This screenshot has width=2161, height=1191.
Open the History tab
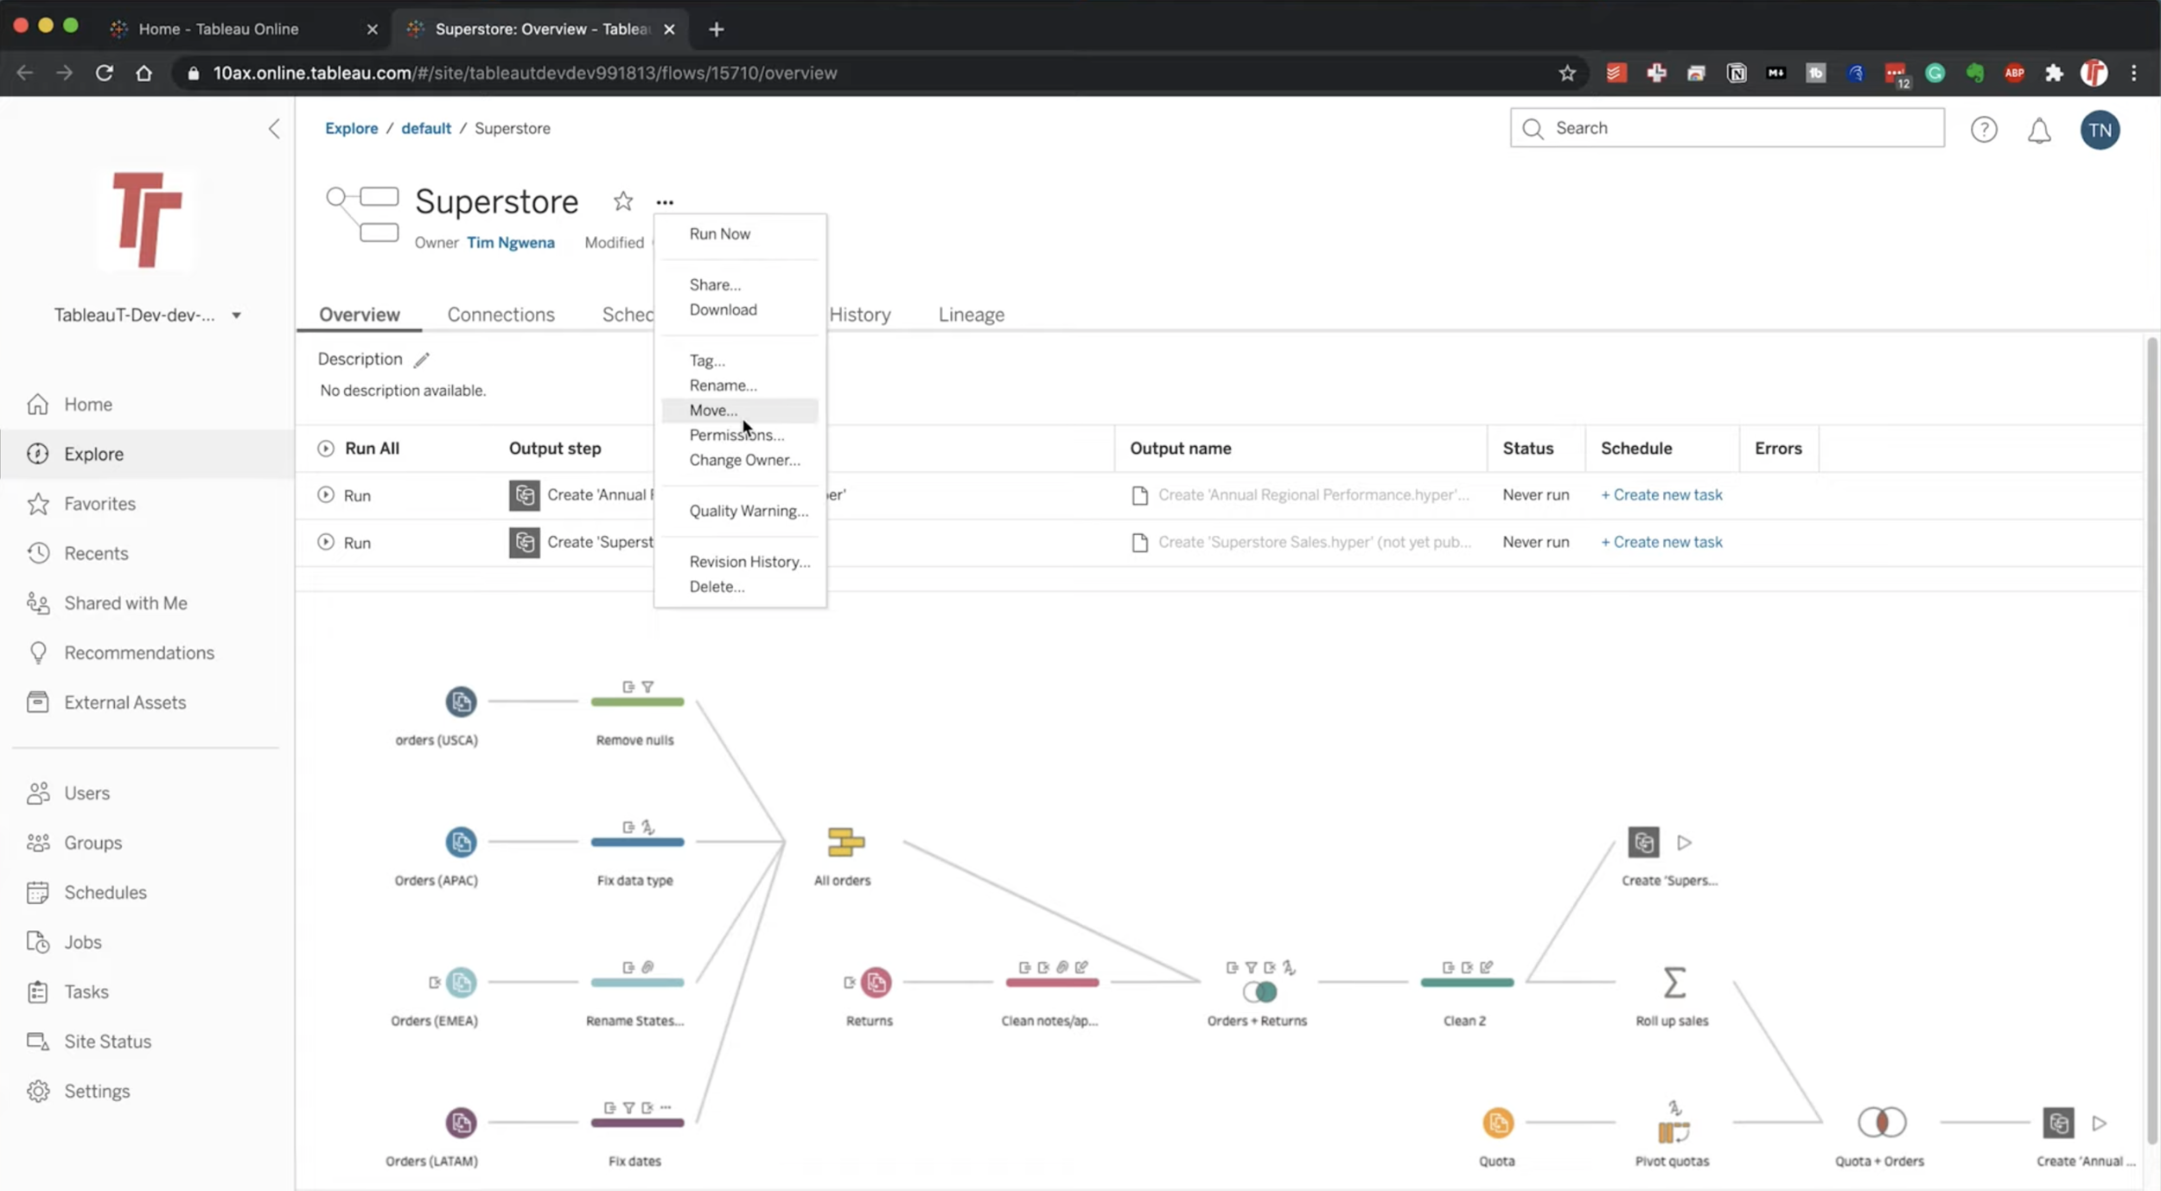[860, 315]
